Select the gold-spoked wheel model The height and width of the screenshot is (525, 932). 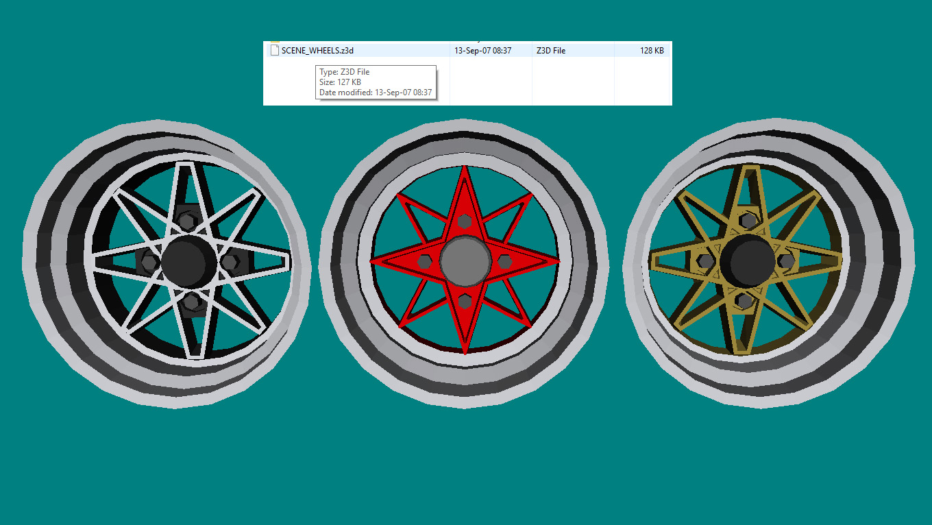tap(770, 264)
